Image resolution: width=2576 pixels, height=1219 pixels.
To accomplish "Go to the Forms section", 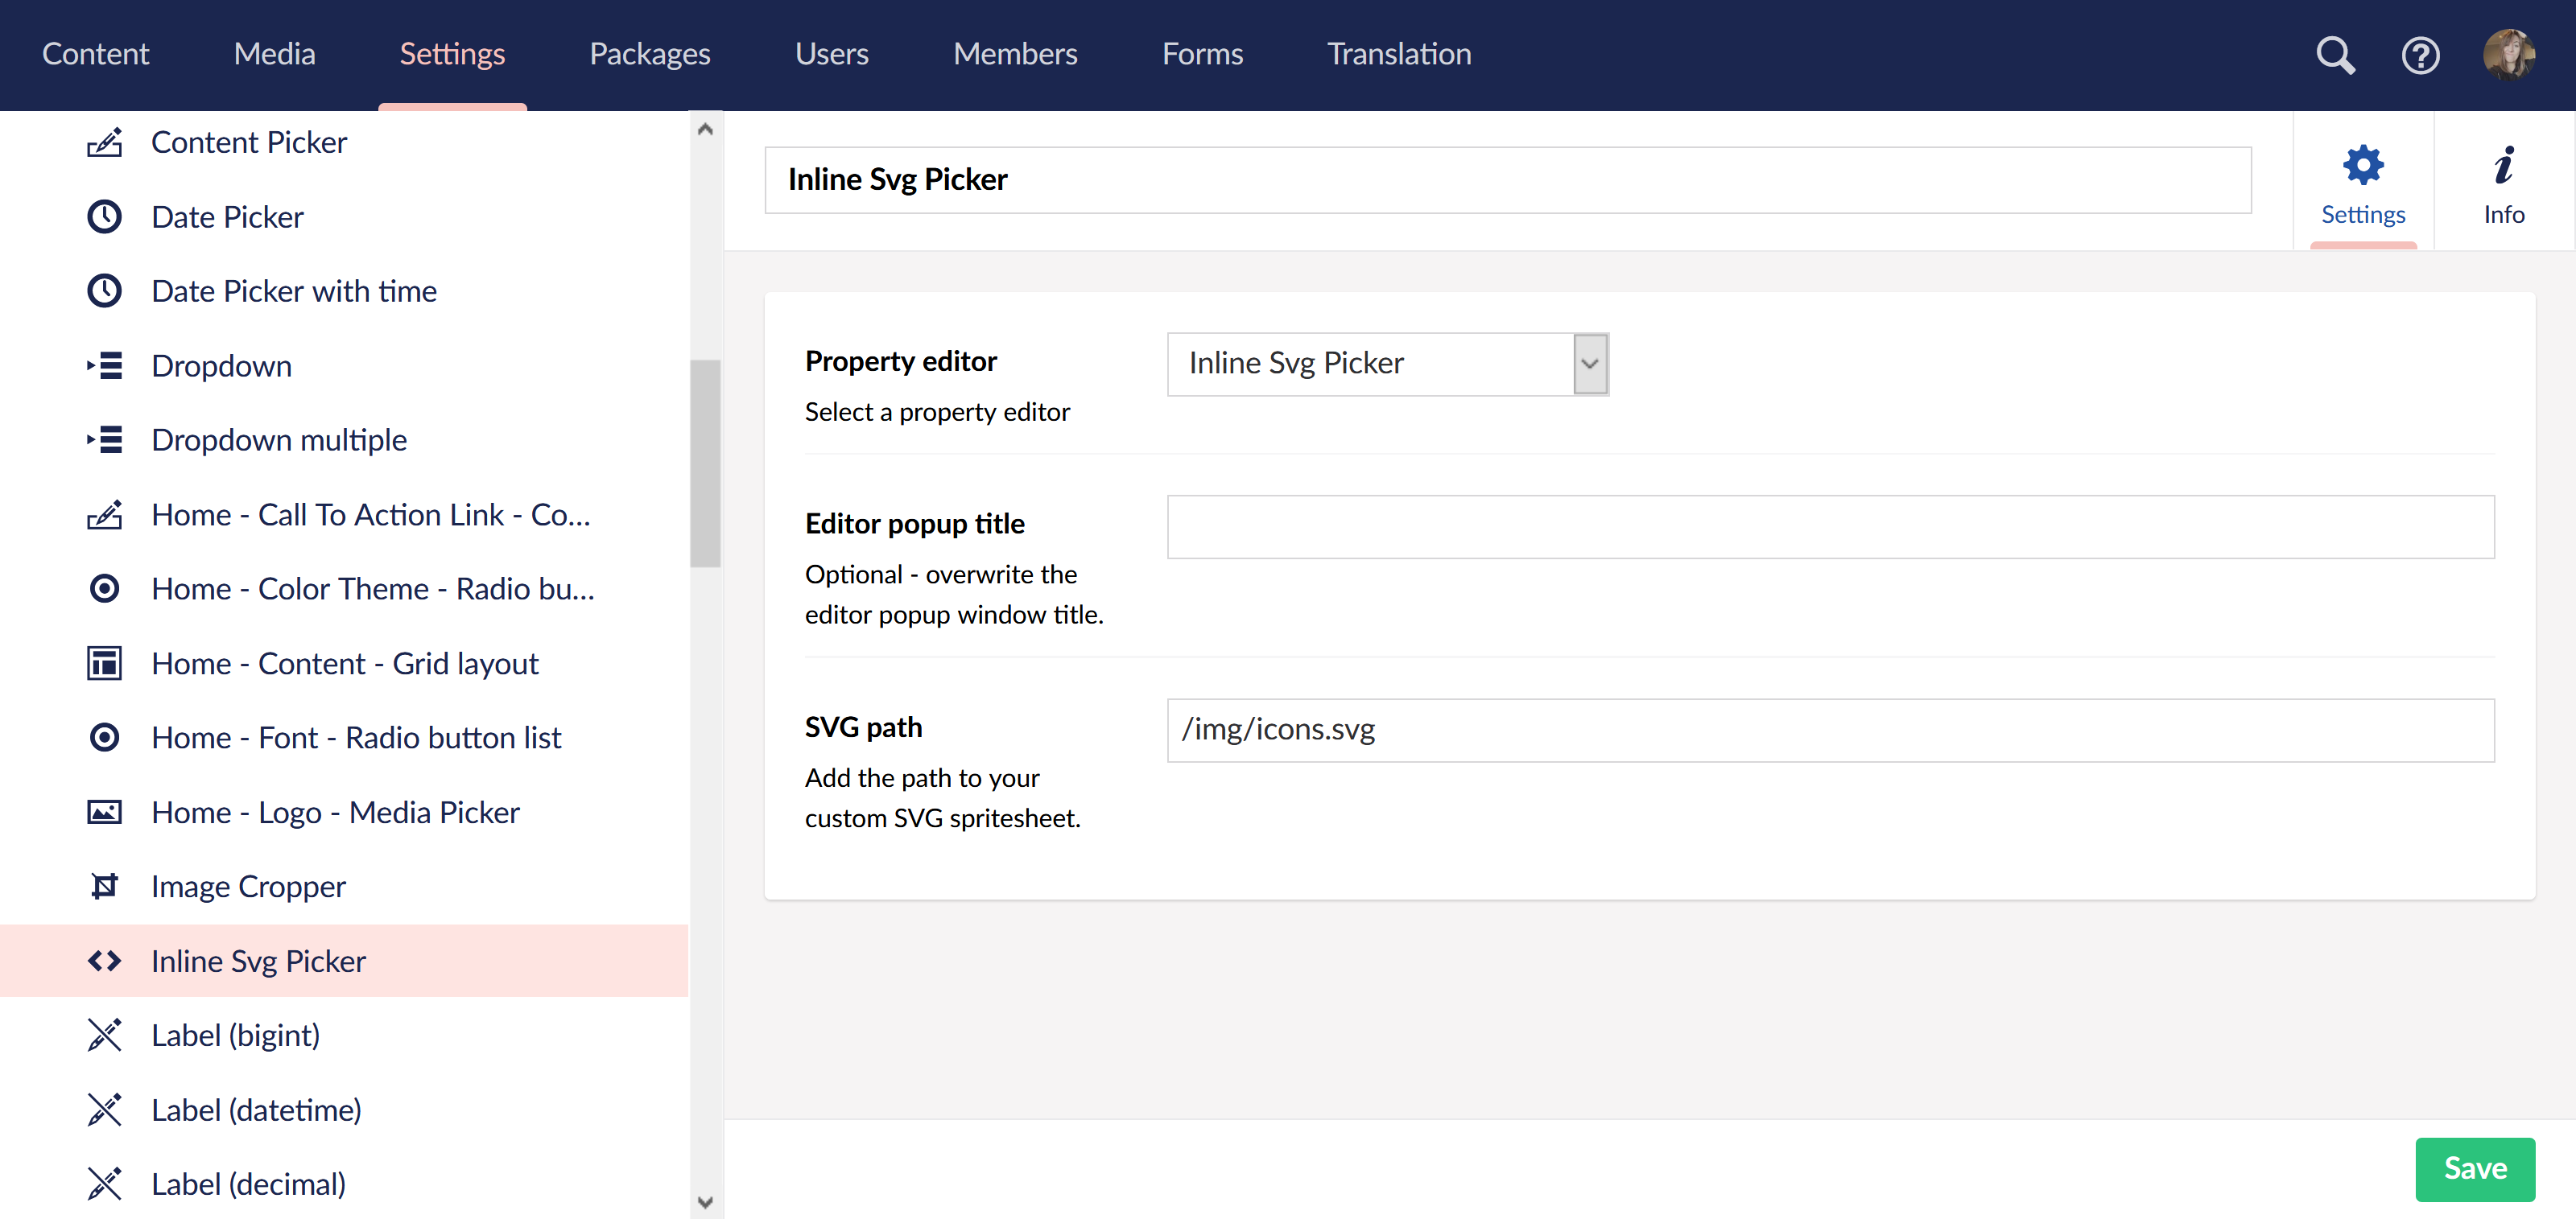I will 1202,54.
